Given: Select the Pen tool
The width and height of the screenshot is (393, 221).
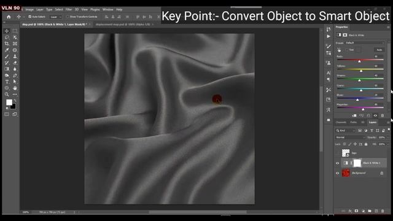Looking at the screenshot, I should coord(15,76).
